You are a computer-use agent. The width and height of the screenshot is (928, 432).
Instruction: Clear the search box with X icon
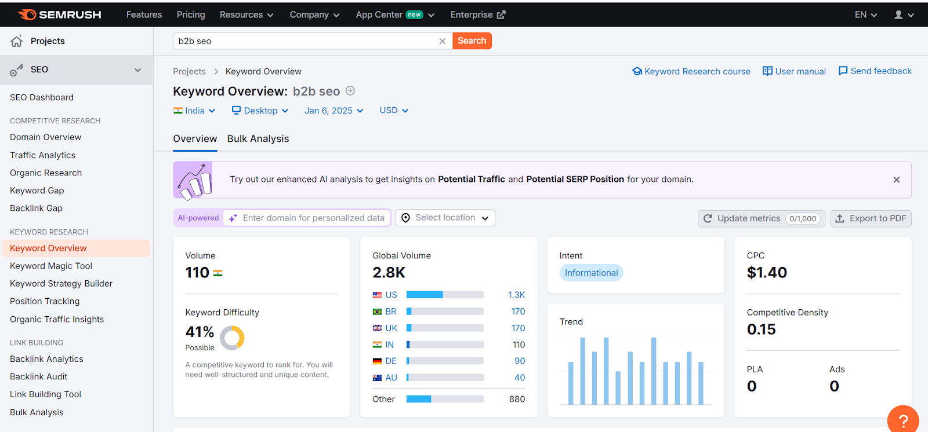pyautogui.click(x=443, y=41)
